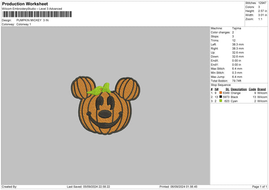269x190 pixels.
Task: Click the 'Color changes:' label
Action: pyautogui.click(x=221, y=32)
